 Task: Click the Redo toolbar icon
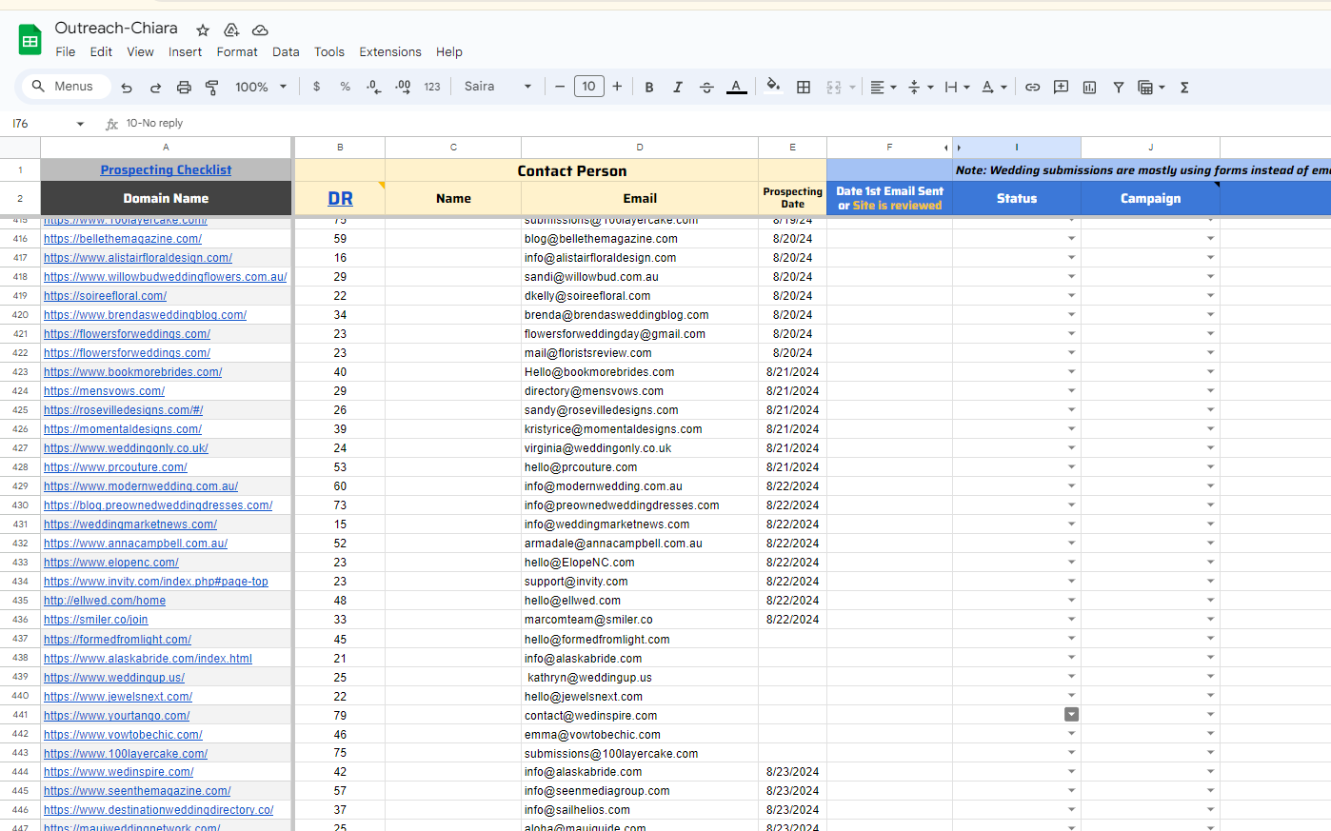coord(155,87)
